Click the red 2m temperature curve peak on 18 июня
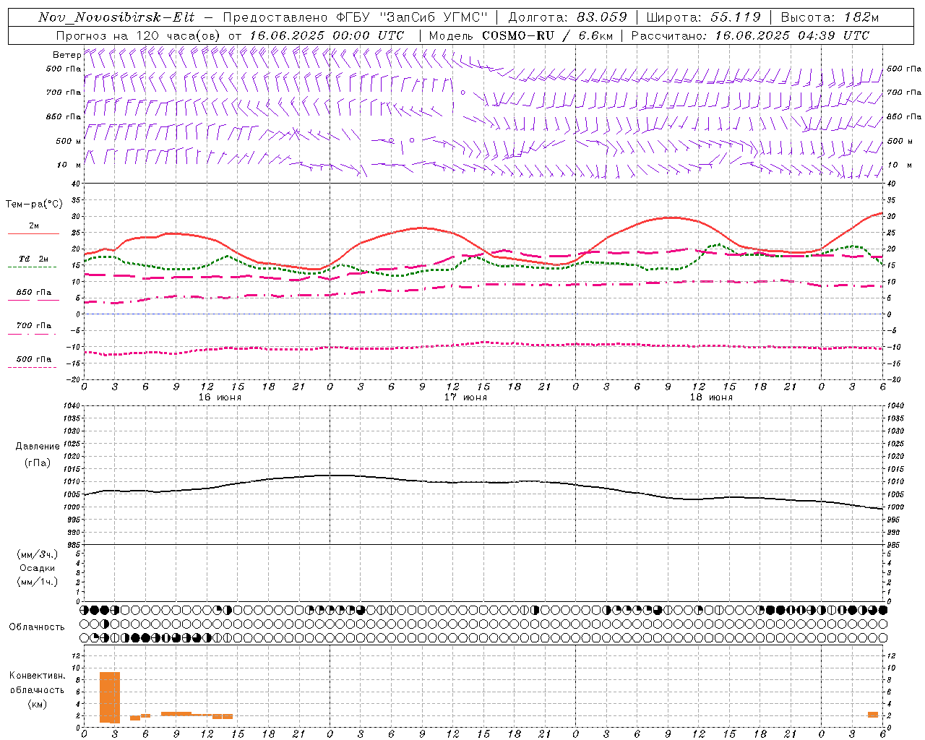 click(671, 217)
